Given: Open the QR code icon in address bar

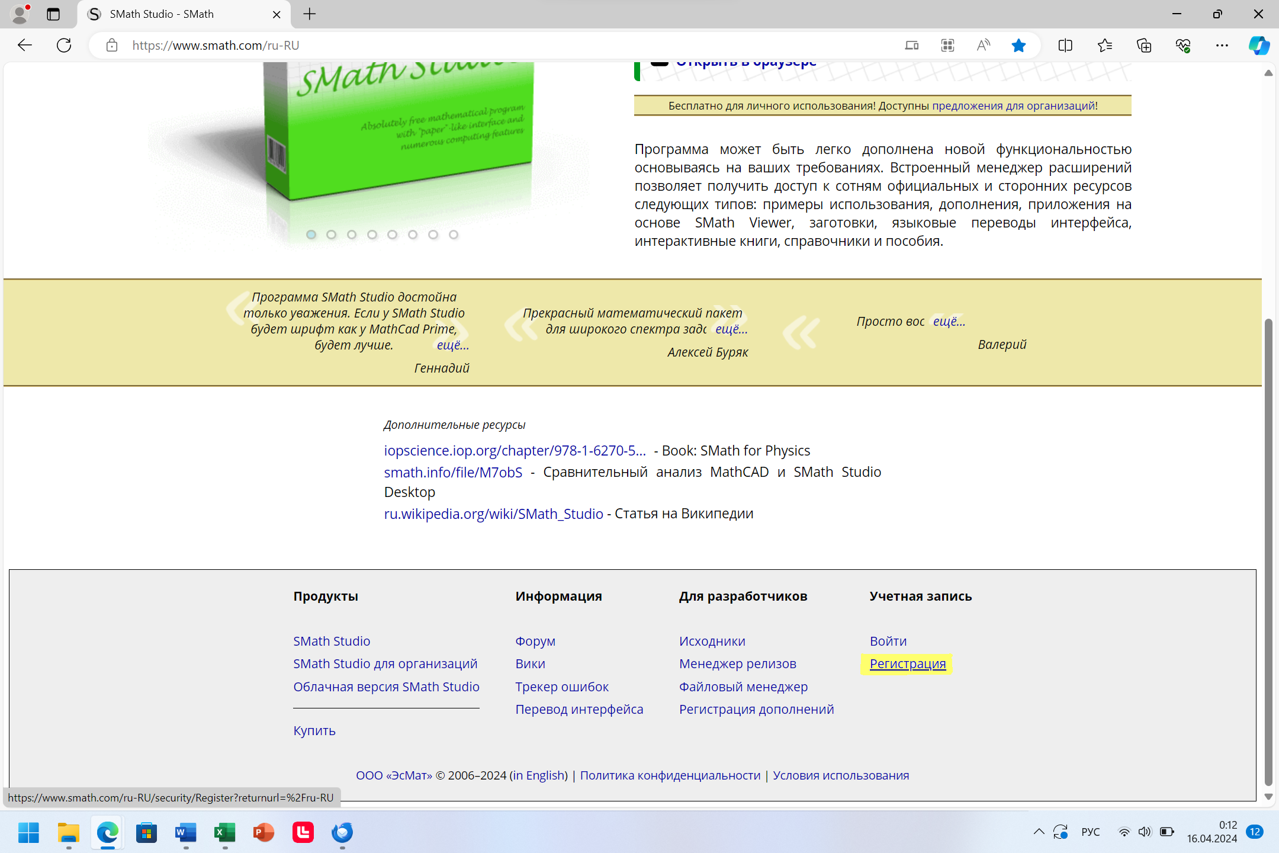Looking at the screenshot, I should 947,46.
